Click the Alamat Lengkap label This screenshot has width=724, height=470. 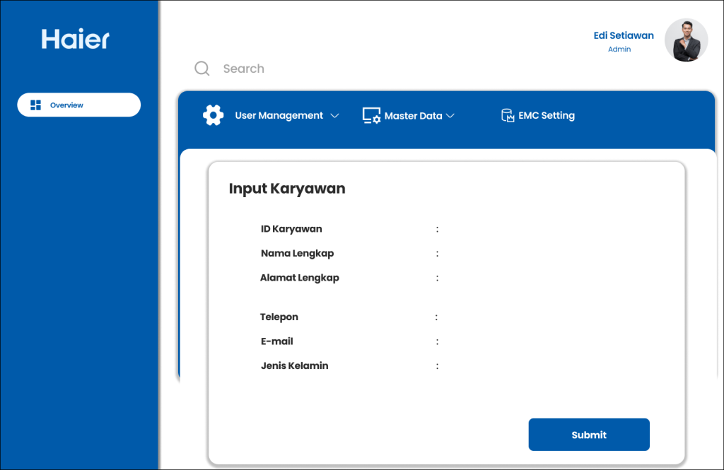[300, 278]
